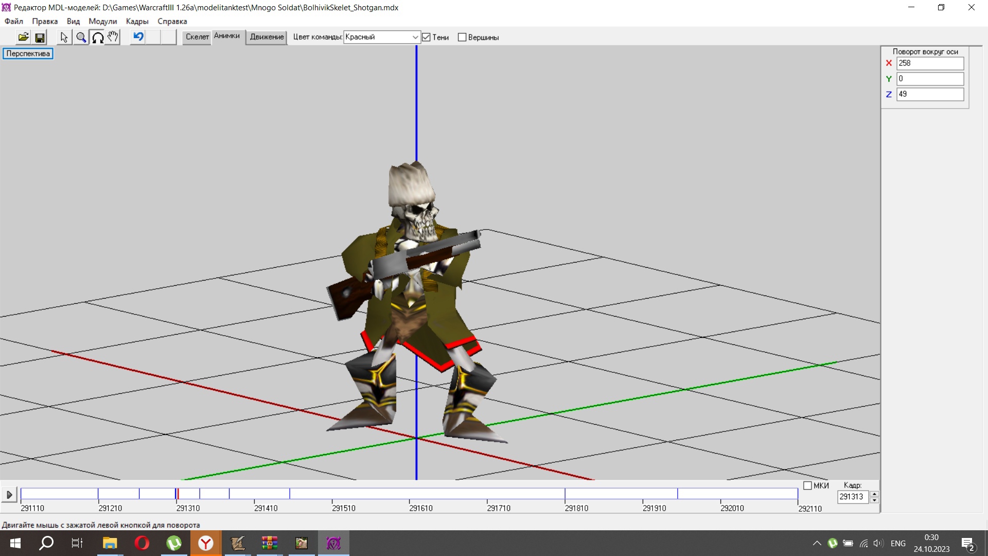Enable the Вершины vertices checkbox
Screen dimensions: 988x556
[462, 37]
